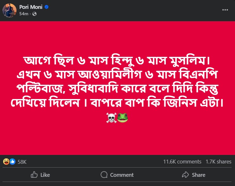View the 1.7K shares list

(x=219, y=162)
